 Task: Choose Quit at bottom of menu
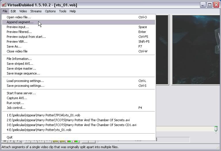coord(9,137)
